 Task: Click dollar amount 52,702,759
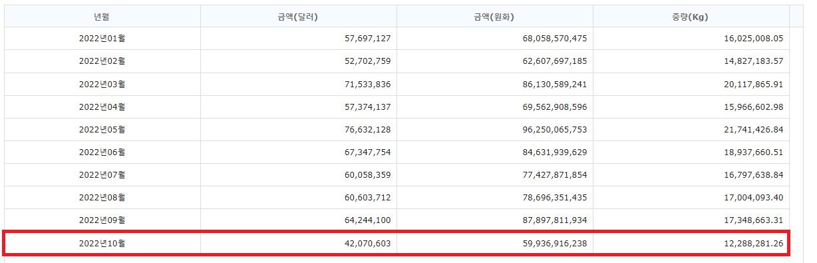point(368,61)
